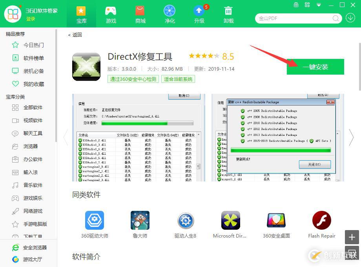This screenshot has height=267, width=361.
Task: Click the sidebar scrollbar
Action: pyautogui.click(x=56, y=85)
